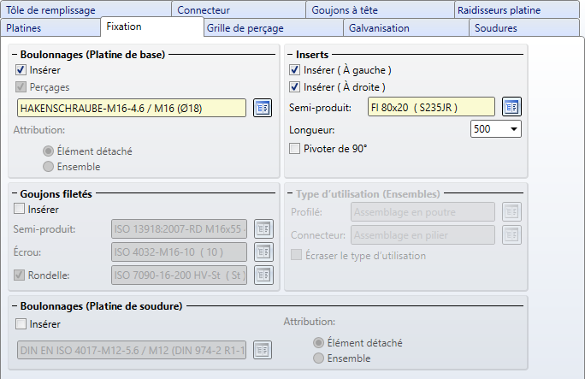Click catalogue icon next to Écrou field
The width and height of the screenshot is (585, 379).
click(x=263, y=252)
